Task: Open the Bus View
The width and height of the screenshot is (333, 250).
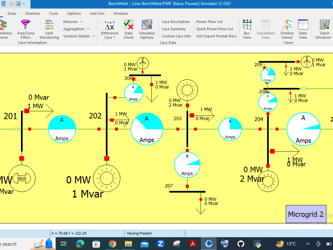Action: (247, 29)
